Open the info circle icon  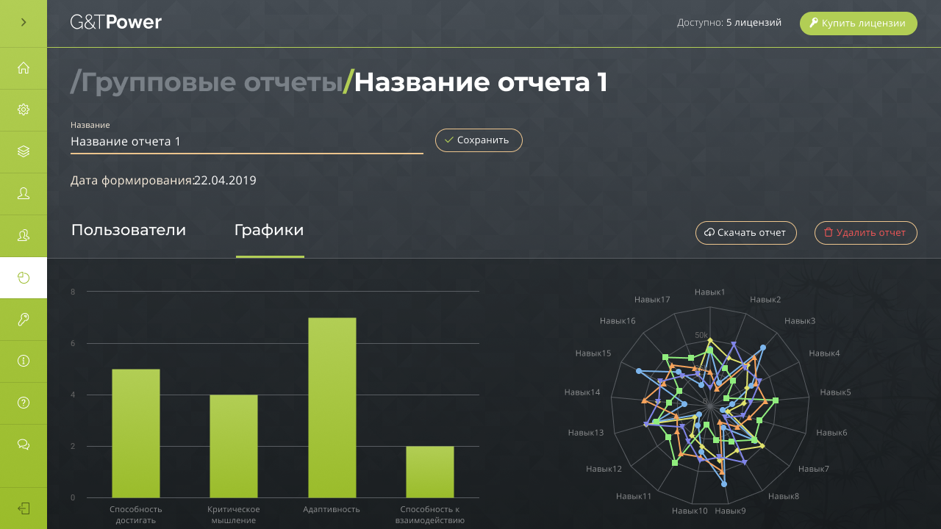tap(24, 361)
